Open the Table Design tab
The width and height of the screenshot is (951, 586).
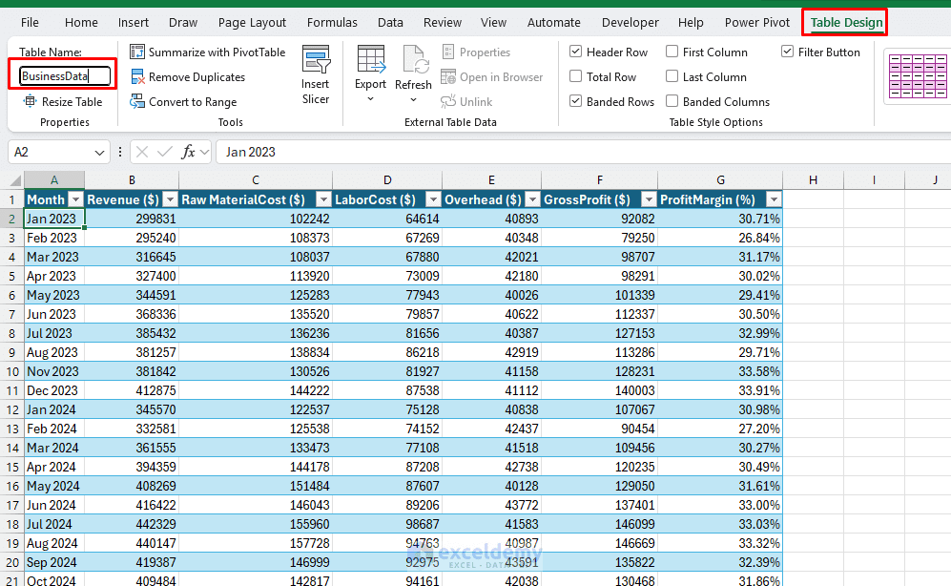pos(847,23)
